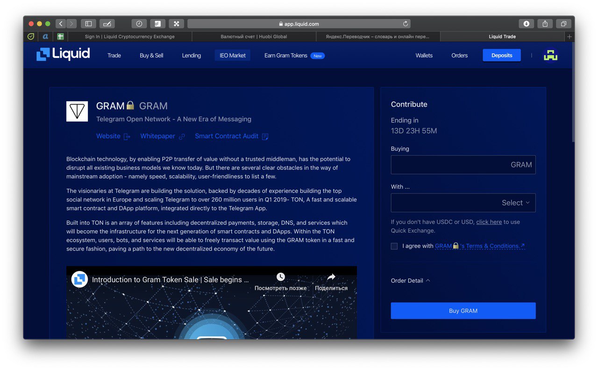
Task: Go back to previous page in Safari
Action: click(x=61, y=24)
